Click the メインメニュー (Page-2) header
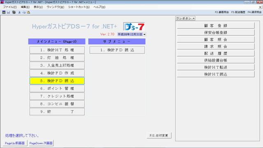 [57, 42]
